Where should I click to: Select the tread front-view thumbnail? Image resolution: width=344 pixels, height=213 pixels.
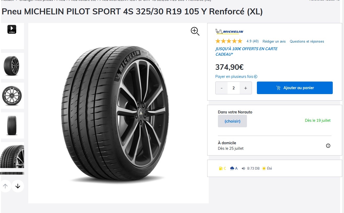pos(12,125)
